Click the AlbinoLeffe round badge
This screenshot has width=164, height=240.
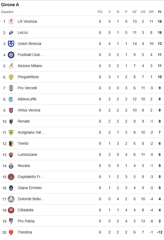click(11, 99)
